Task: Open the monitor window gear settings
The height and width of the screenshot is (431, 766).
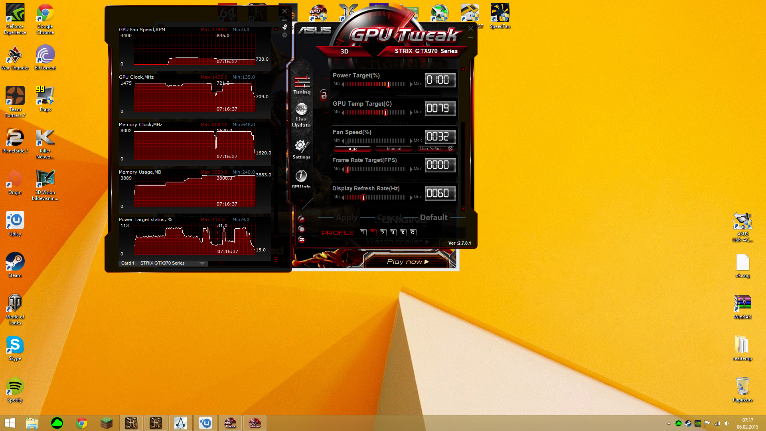Action: pyautogui.click(x=284, y=35)
